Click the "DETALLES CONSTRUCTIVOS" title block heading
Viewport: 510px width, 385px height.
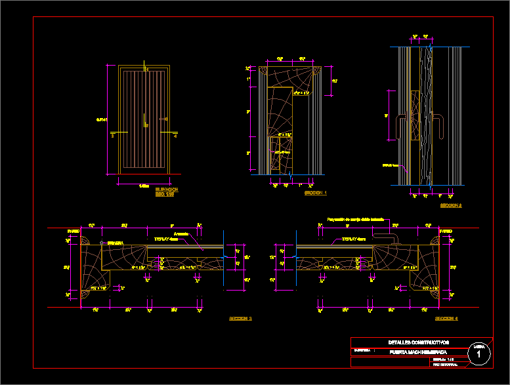[419, 342]
